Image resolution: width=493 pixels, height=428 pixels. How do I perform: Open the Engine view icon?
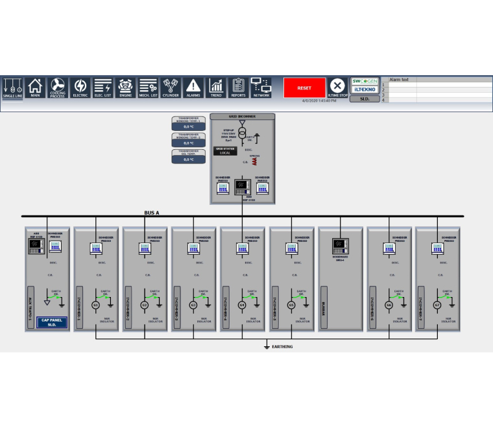click(x=126, y=87)
